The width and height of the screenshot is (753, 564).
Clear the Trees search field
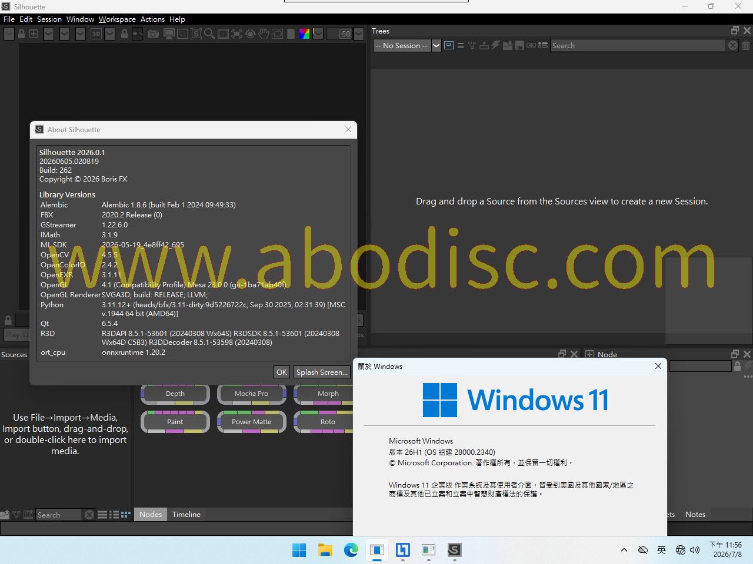pyautogui.click(x=732, y=45)
